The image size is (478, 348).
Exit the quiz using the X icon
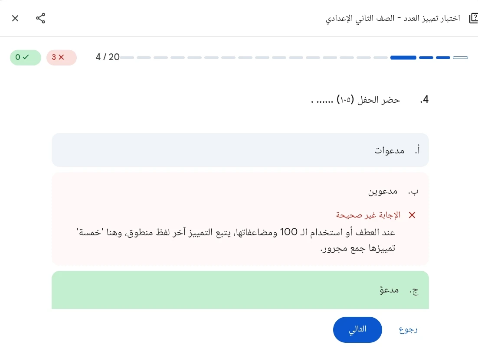pos(15,18)
